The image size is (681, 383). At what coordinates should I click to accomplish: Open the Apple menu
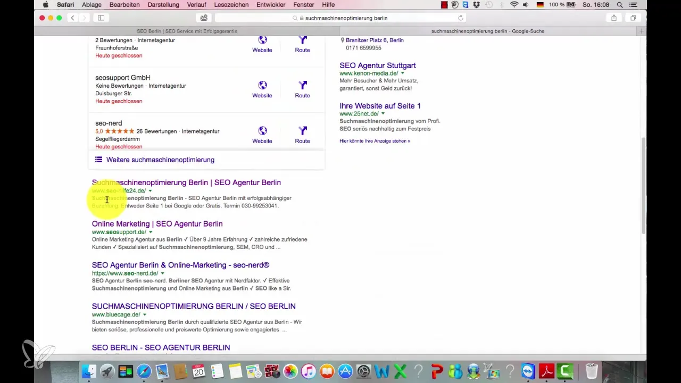(45, 5)
